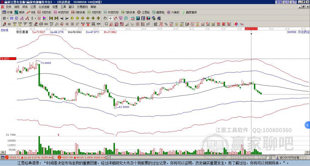Open the 江恩轮 tool

point(143,12)
